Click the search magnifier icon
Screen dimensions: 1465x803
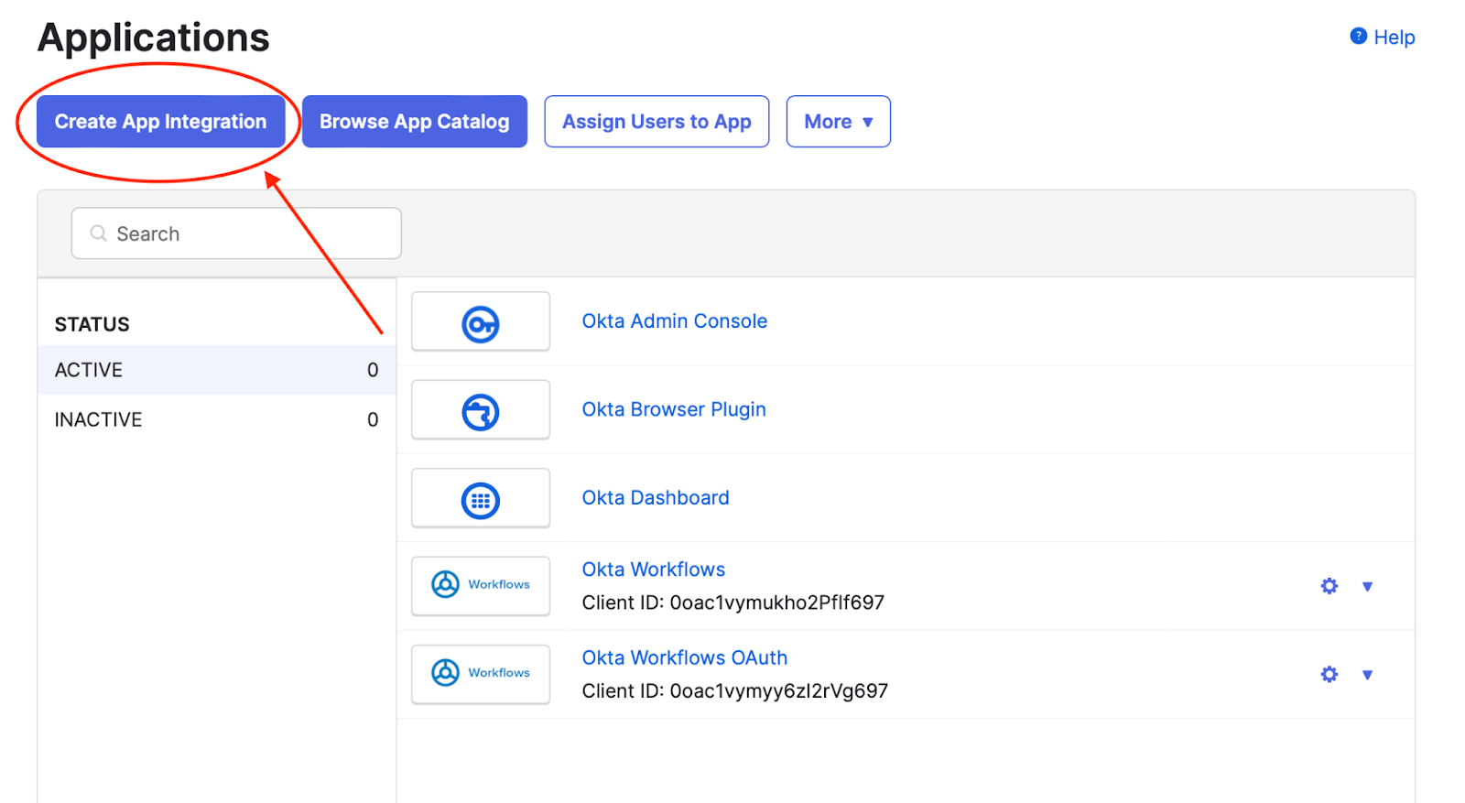pos(98,233)
